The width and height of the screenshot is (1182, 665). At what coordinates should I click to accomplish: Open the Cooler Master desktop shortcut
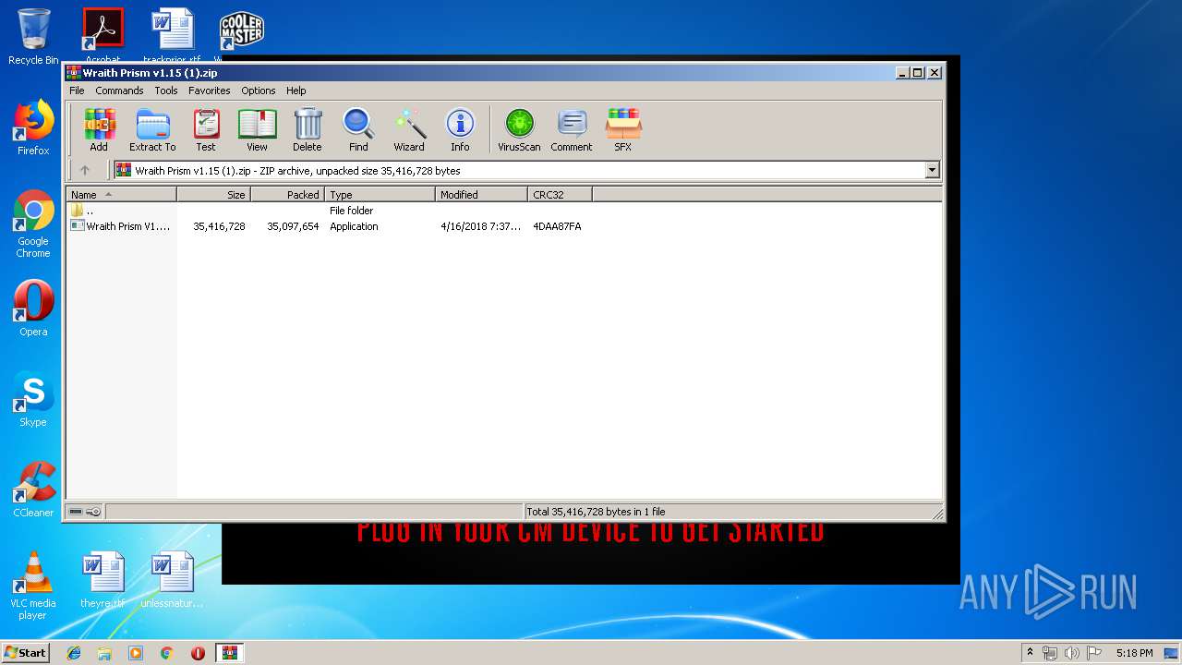pos(241,32)
